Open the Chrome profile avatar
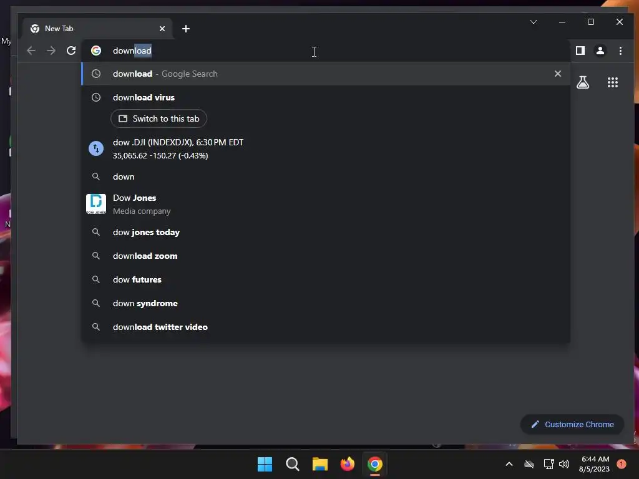 pyautogui.click(x=600, y=51)
